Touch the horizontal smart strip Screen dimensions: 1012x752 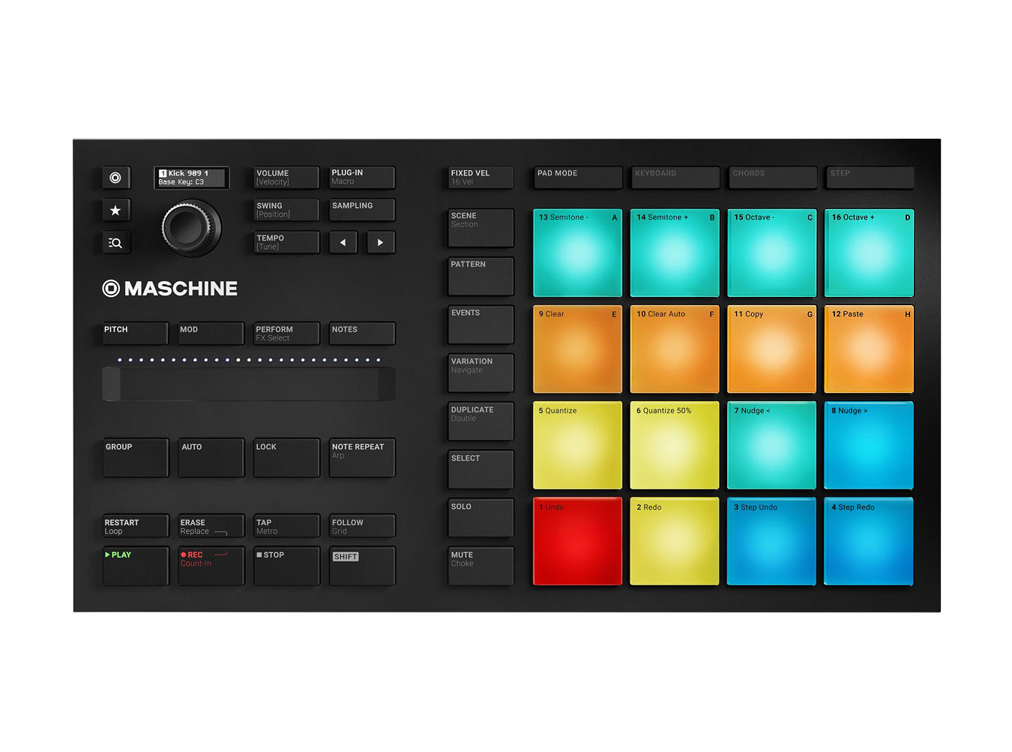pos(249,384)
